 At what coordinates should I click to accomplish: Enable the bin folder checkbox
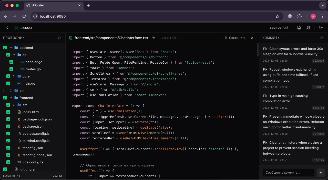click(5, 91)
